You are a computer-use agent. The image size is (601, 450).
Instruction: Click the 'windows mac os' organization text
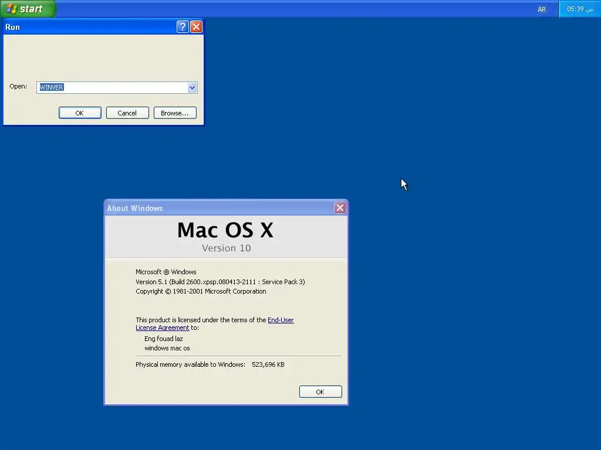coord(167,348)
